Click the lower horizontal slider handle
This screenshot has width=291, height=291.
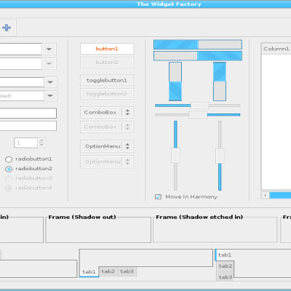pyautogui.click(x=198, y=115)
